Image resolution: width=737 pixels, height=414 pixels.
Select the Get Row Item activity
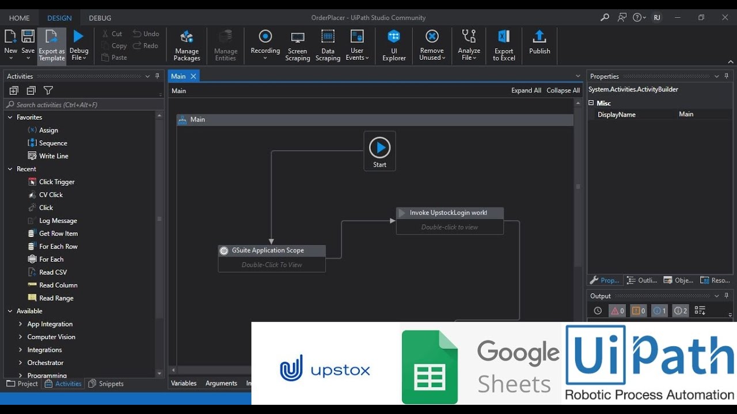(53, 233)
